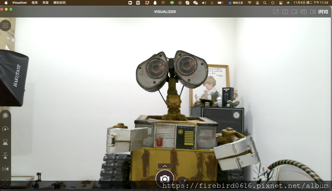The image size is (332, 191).
Task: Add a new window with plus icon
Action: [x=303, y=12]
